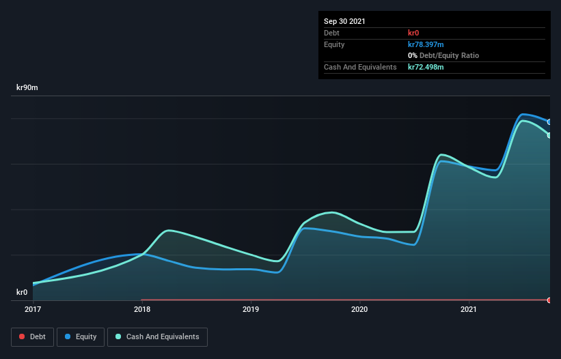Click the 2017 x-axis label
This screenshot has width=561, height=359.
[x=33, y=309]
